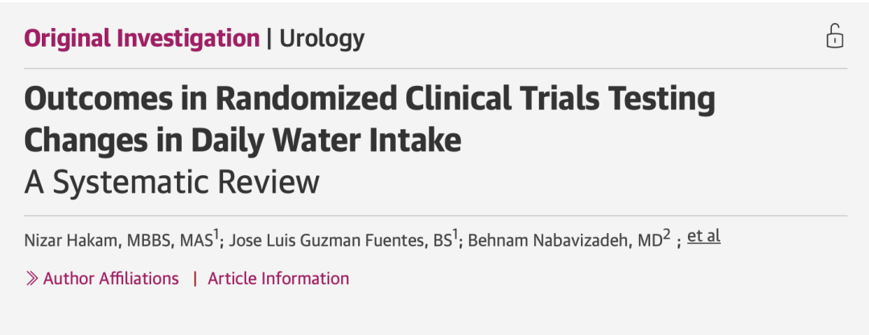Open the Urology specialty category
869x335 pixels.
click(322, 38)
